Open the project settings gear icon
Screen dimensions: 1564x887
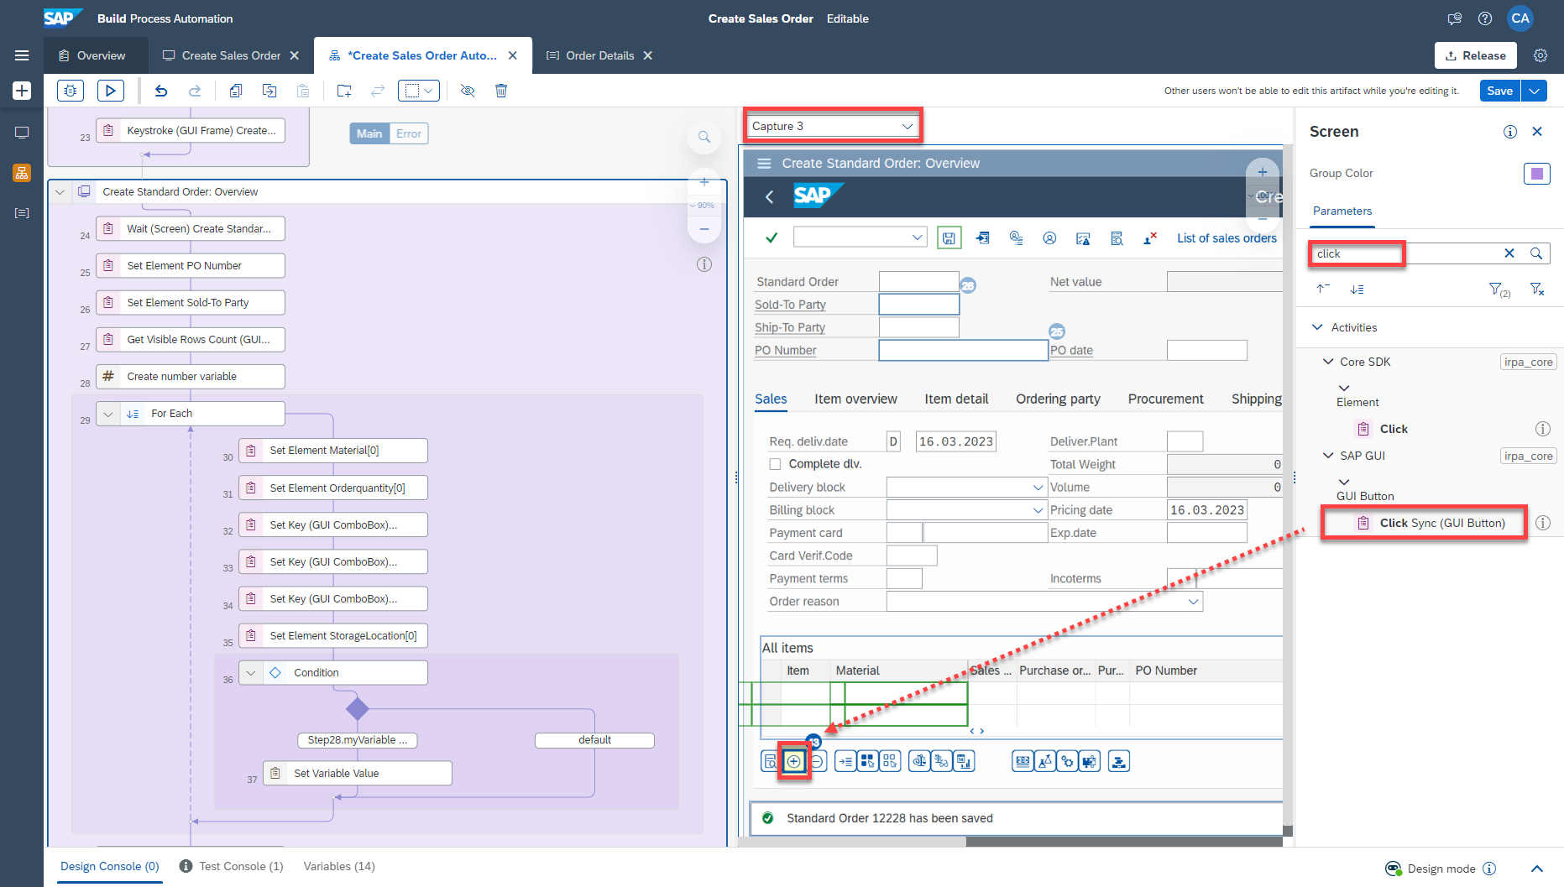1540,55
